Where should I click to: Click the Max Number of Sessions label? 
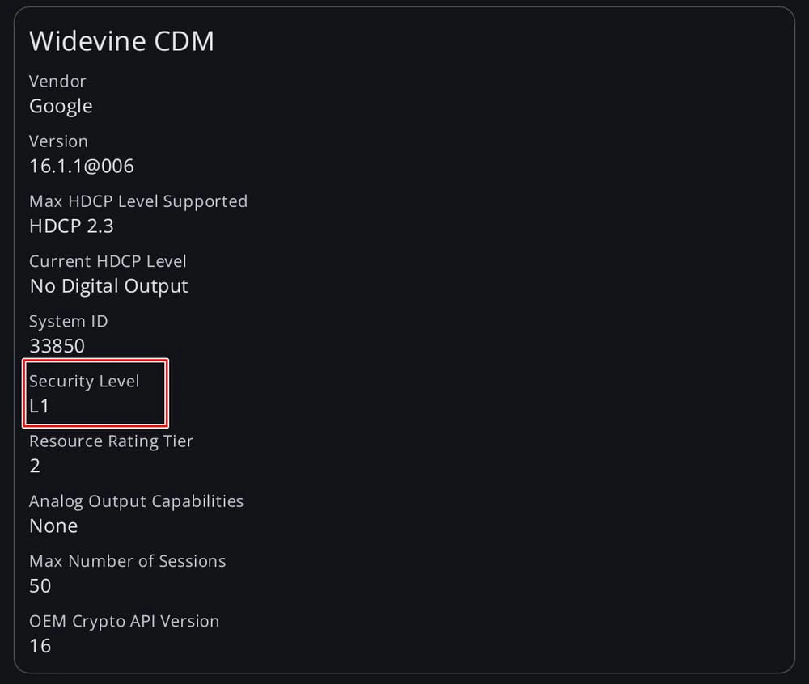point(127,560)
